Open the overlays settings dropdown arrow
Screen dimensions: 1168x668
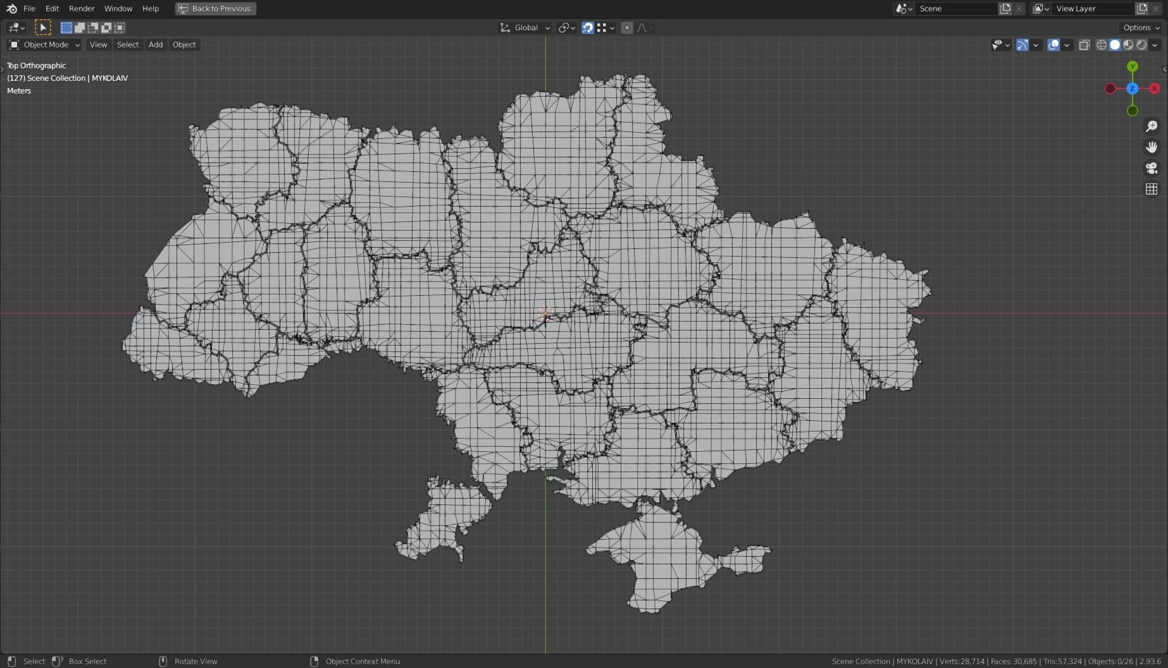pyautogui.click(x=1067, y=45)
